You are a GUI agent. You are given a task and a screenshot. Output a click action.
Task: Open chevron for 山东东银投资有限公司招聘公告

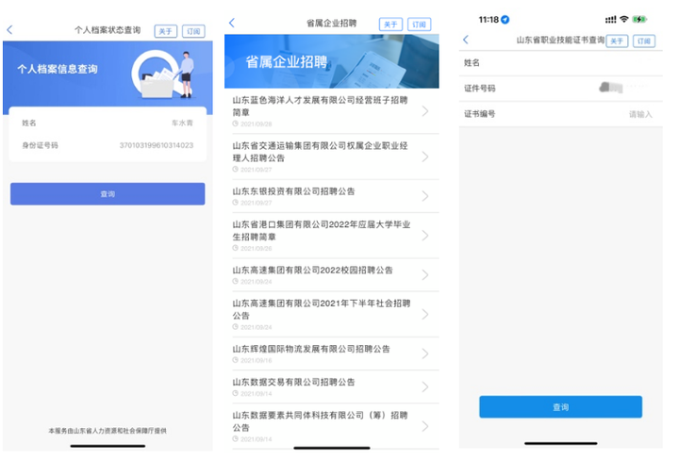(425, 196)
